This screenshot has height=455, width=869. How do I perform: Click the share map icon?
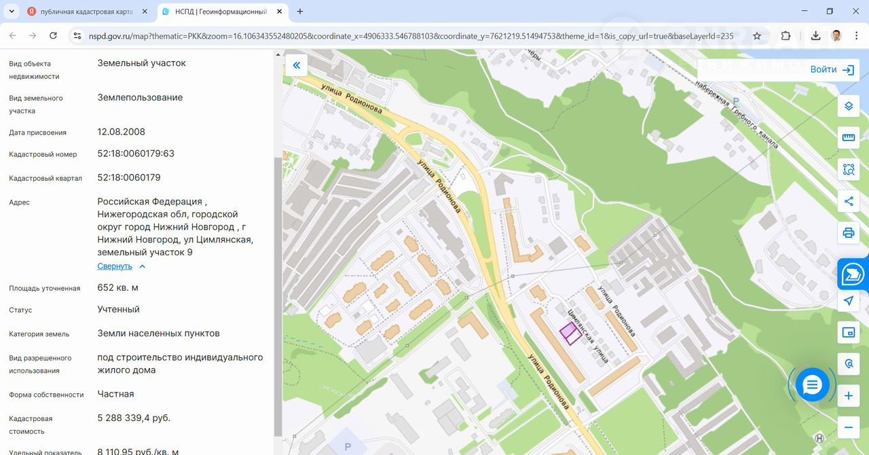848,201
